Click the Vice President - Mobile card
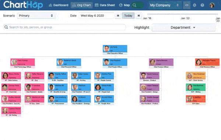221x140 pixels. [34, 88]
